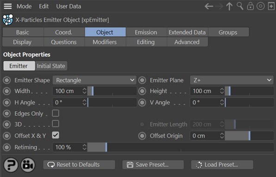Image resolution: width=276 pixels, height=177 pixels.
Task: Open the search magnifier icon
Action: [240, 6]
